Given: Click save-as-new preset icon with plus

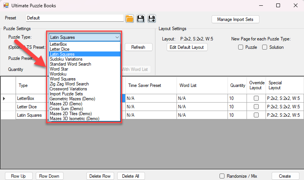Looking at the screenshot, I should [152, 19].
